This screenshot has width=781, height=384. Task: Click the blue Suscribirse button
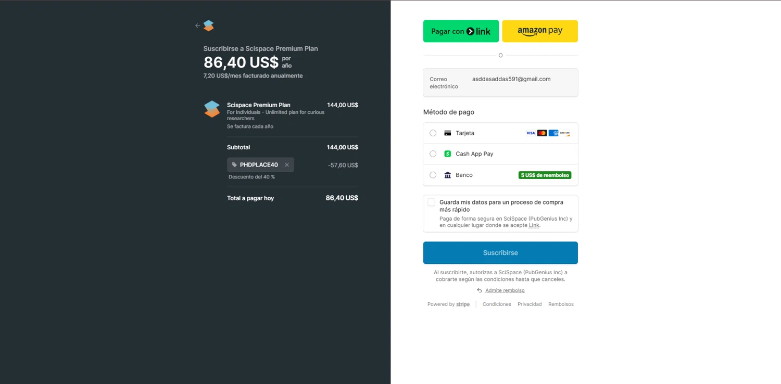click(x=500, y=253)
